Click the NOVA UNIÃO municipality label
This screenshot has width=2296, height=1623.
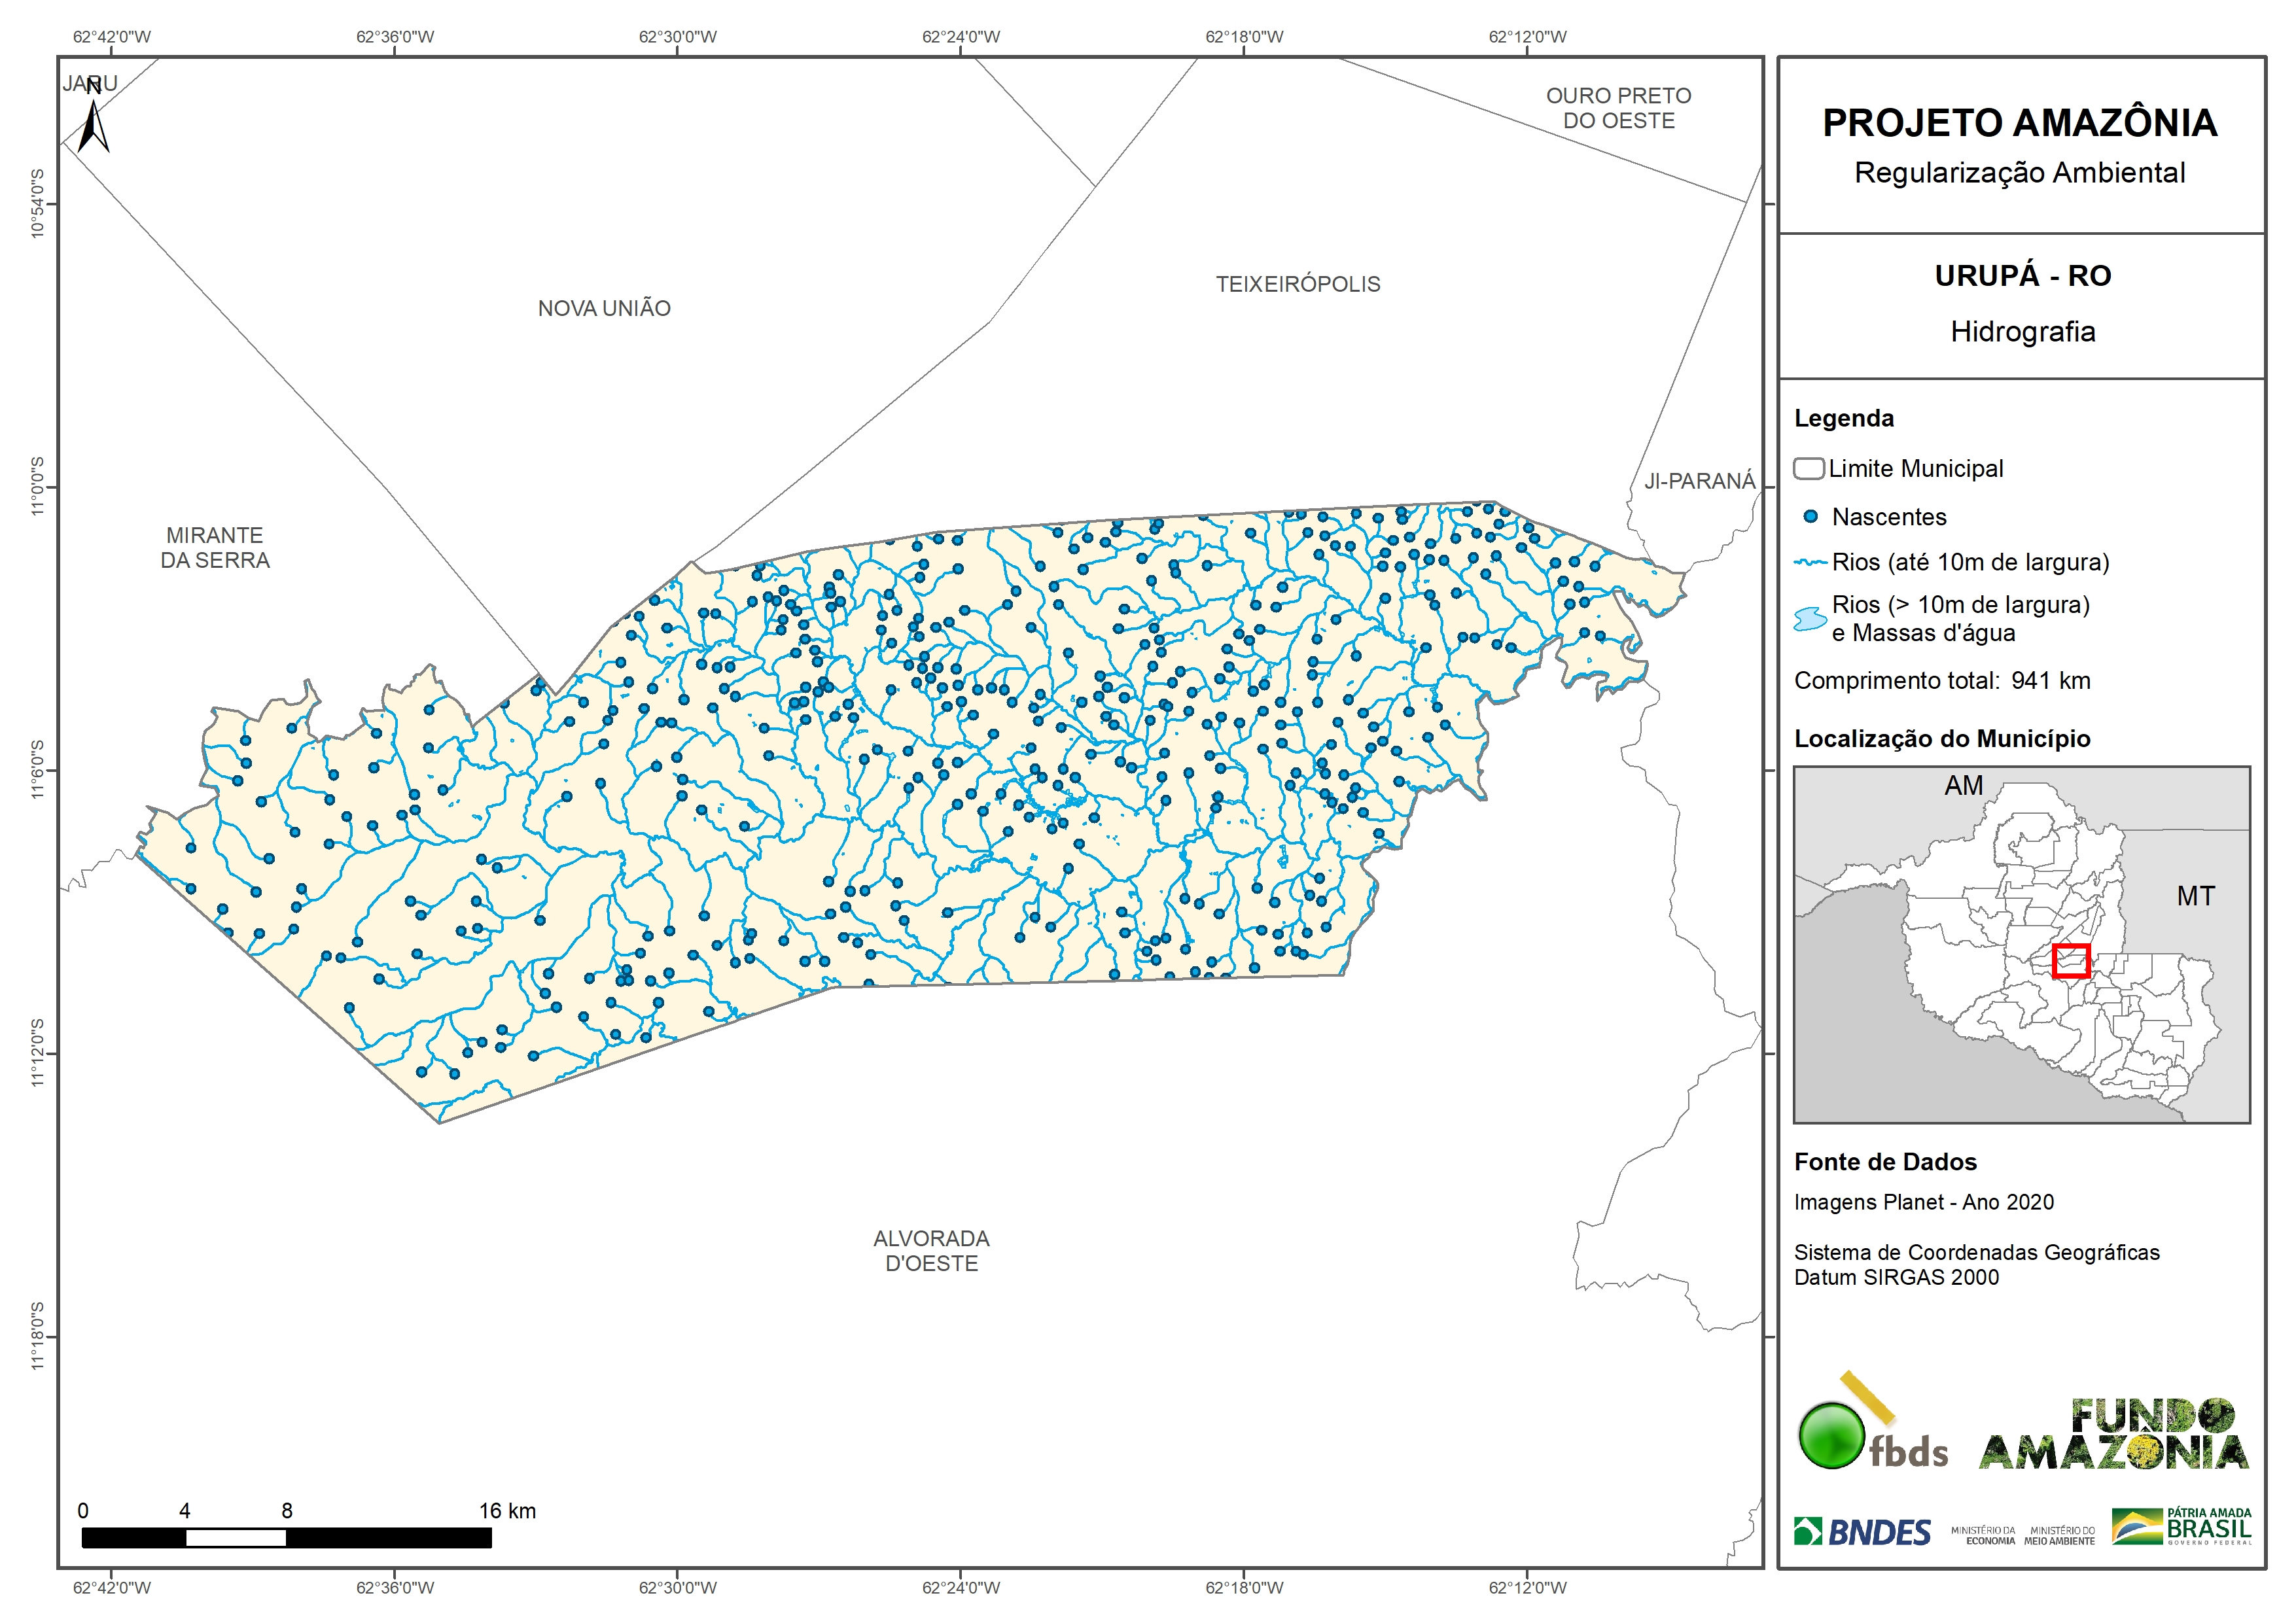(604, 309)
